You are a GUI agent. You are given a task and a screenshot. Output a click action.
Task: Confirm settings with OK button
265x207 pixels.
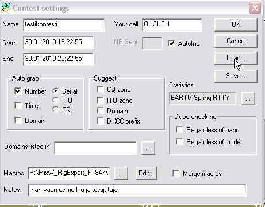(x=236, y=25)
